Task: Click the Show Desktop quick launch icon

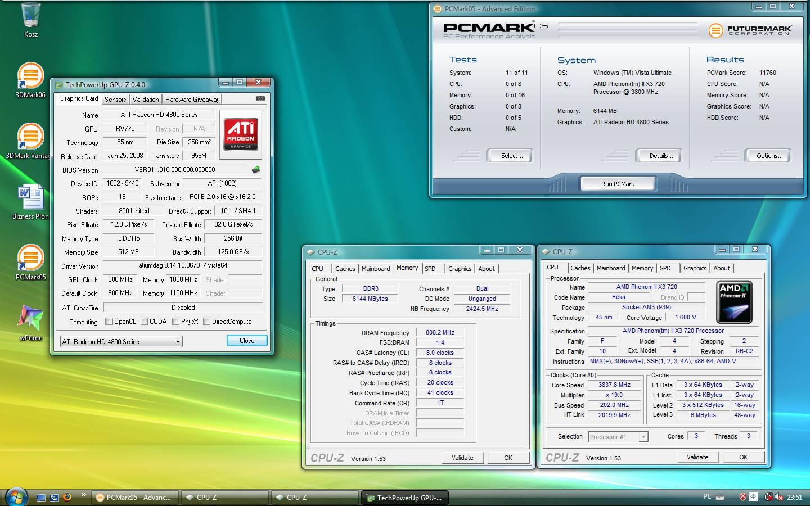Action: pos(41,497)
